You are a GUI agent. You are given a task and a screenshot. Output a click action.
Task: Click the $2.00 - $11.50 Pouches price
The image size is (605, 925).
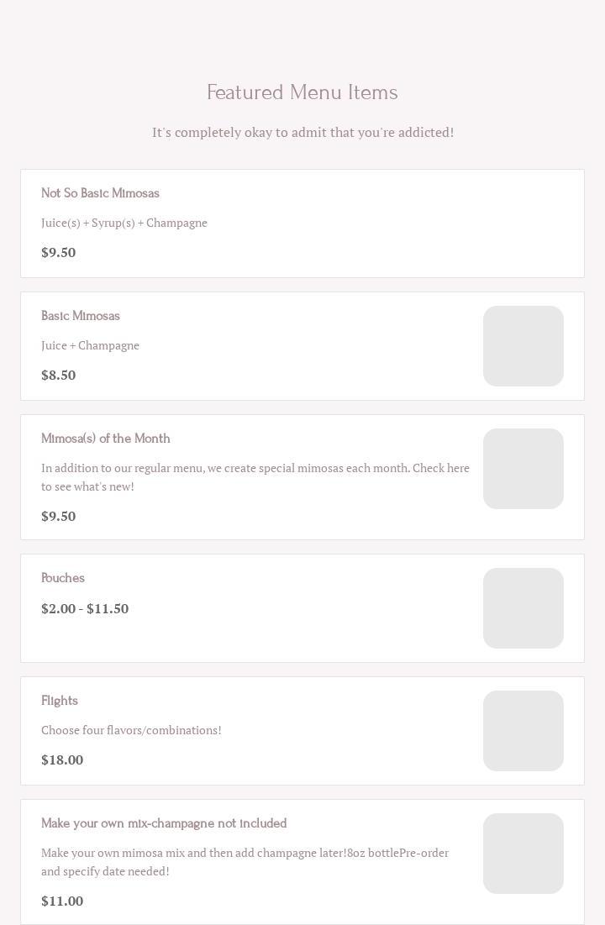click(x=85, y=608)
